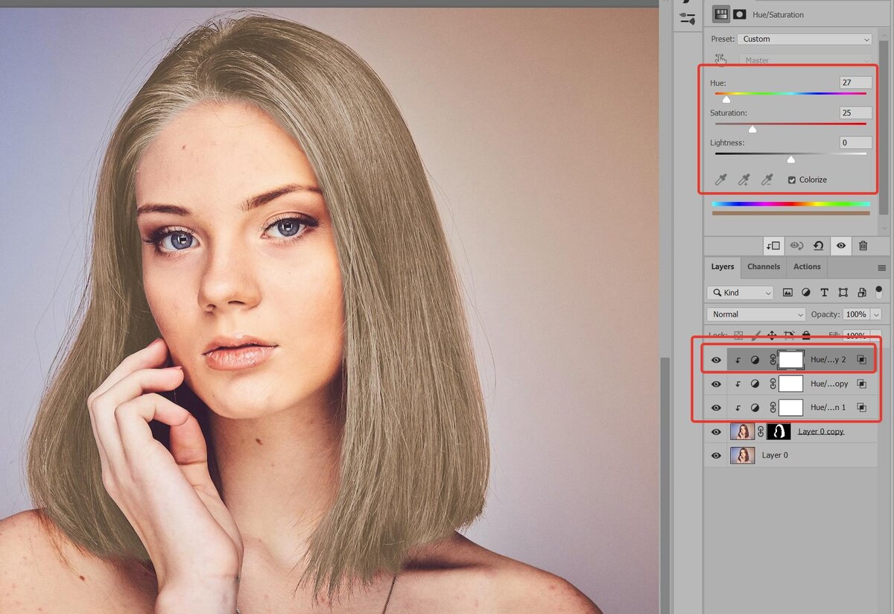Open the Brush Settings panel icon
The height and width of the screenshot is (614, 894).
[688, 18]
